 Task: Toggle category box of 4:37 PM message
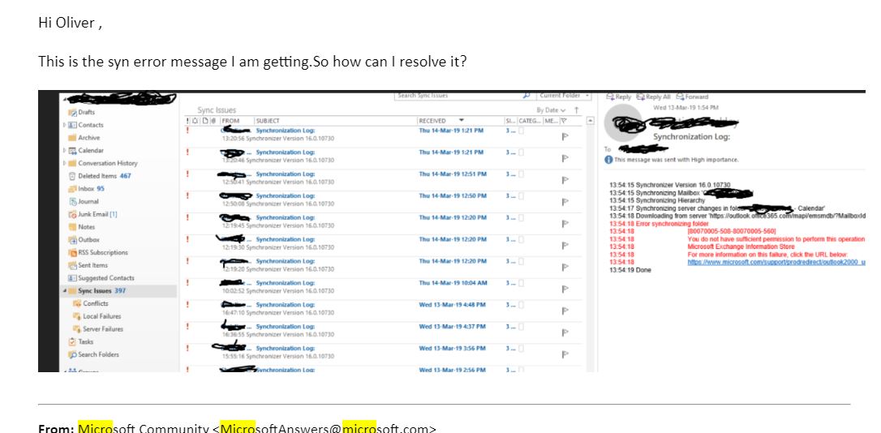point(521,327)
